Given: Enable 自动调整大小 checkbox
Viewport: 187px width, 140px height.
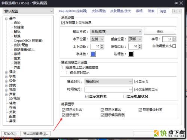Looking at the screenshot, I should tap(174, 46).
